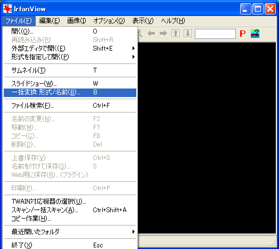Start スライドショー(W)... from menu

pos(70,84)
